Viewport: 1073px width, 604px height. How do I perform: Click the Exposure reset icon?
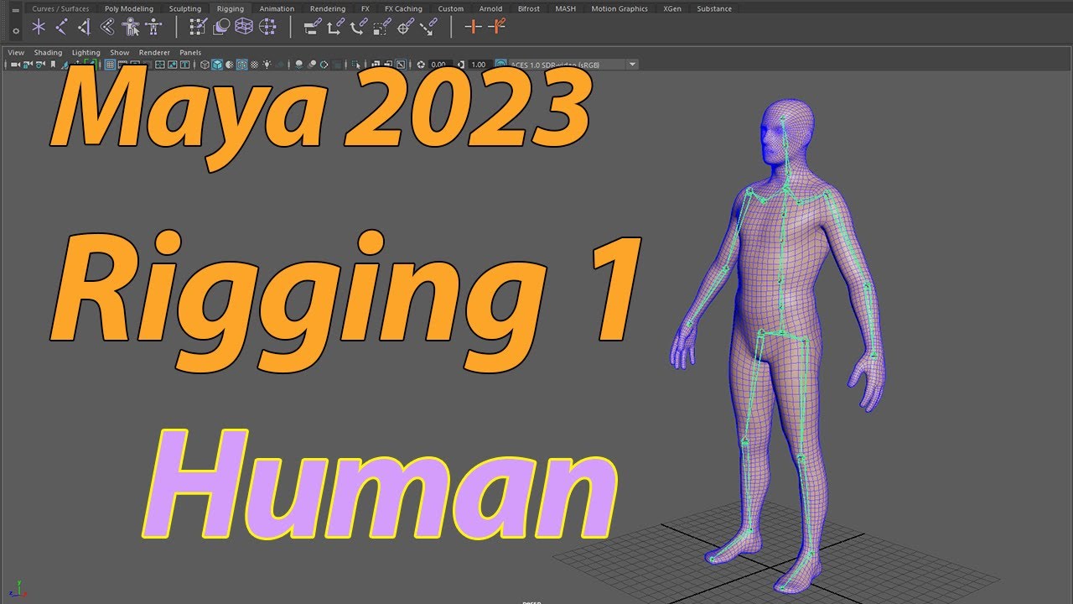point(421,64)
